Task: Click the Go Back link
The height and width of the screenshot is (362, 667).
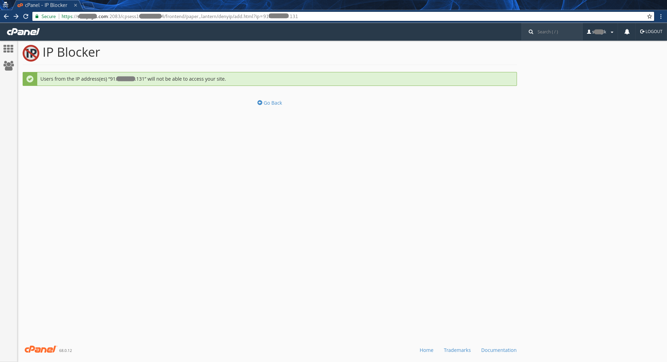Action: (x=270, y=103)
